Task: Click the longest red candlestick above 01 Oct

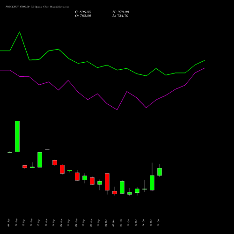Action: tap(107, 182)
